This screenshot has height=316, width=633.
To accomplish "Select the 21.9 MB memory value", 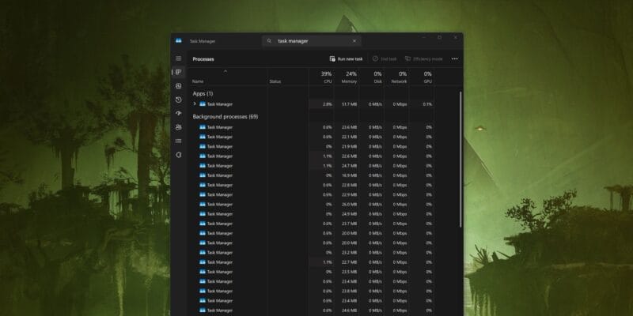I will 349,146.
